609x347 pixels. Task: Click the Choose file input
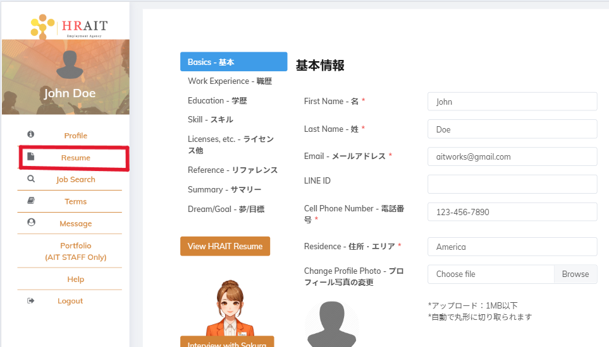[x=491, y=274]
